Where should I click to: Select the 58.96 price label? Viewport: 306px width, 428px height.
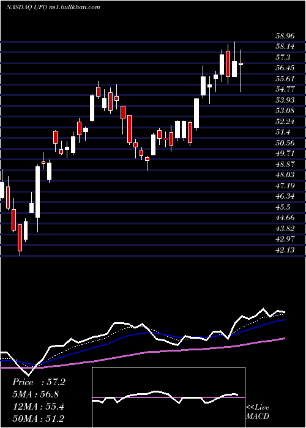(x=285, y=35)
